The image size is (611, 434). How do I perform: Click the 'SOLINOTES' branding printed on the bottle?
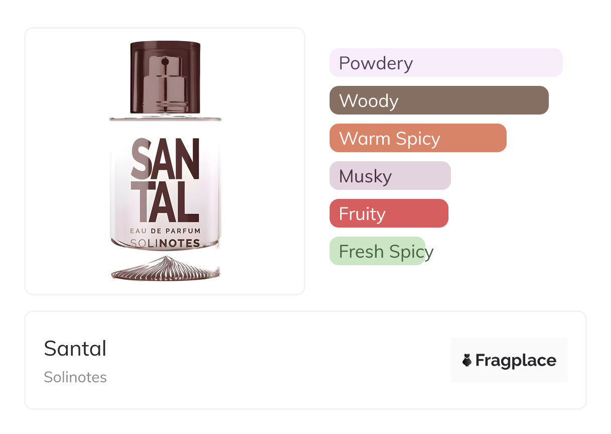coord(165,244)
